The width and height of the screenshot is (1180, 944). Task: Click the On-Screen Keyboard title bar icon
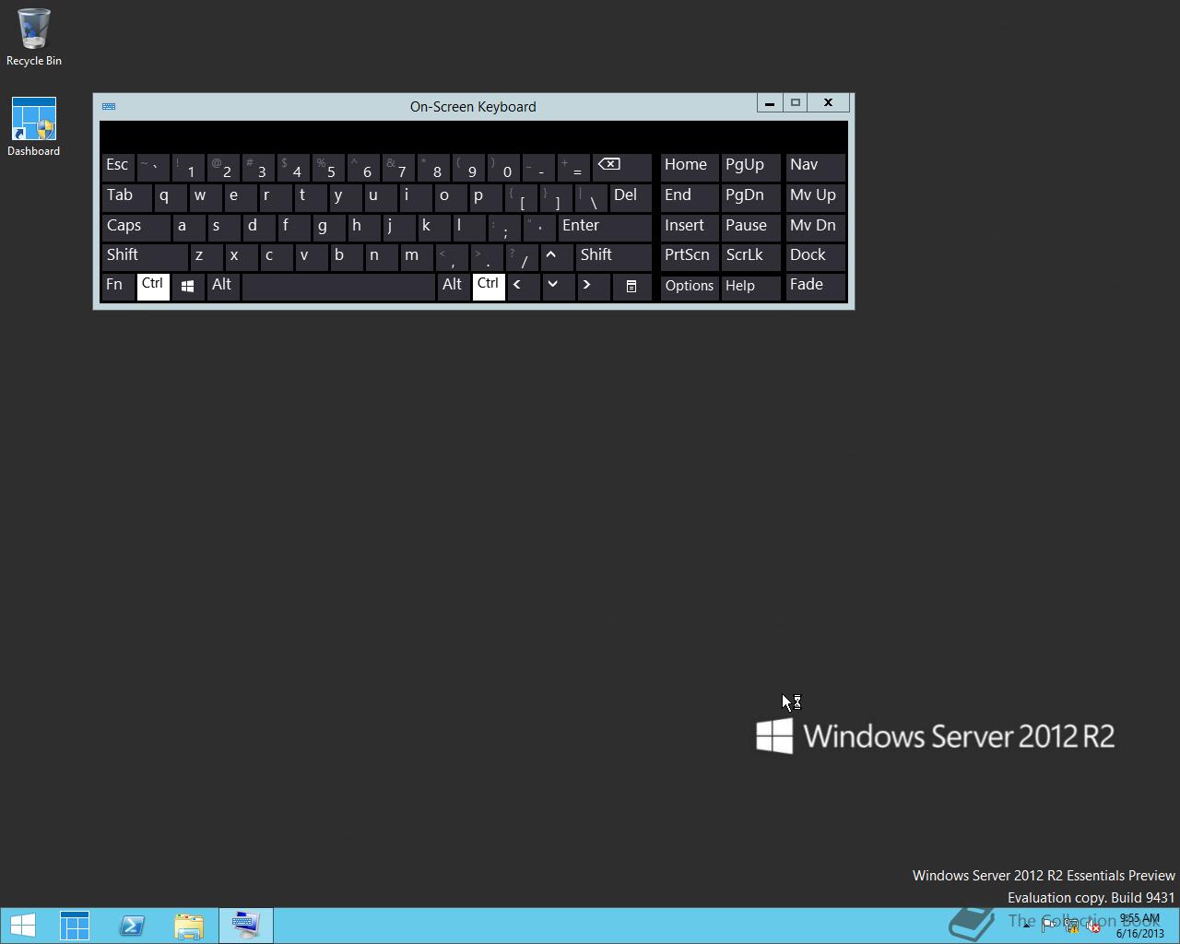click(x=109, y=106)
